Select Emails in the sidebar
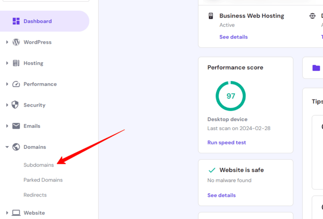 coord(32,126)
